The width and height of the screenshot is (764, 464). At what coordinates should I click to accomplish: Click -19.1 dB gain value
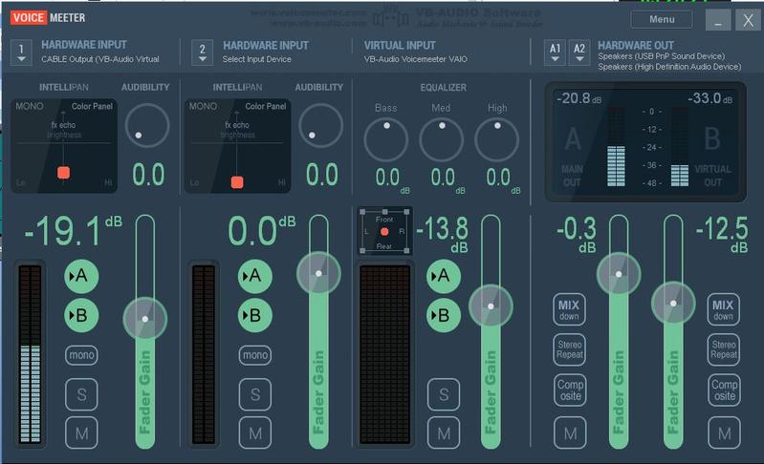click(73, 230)
